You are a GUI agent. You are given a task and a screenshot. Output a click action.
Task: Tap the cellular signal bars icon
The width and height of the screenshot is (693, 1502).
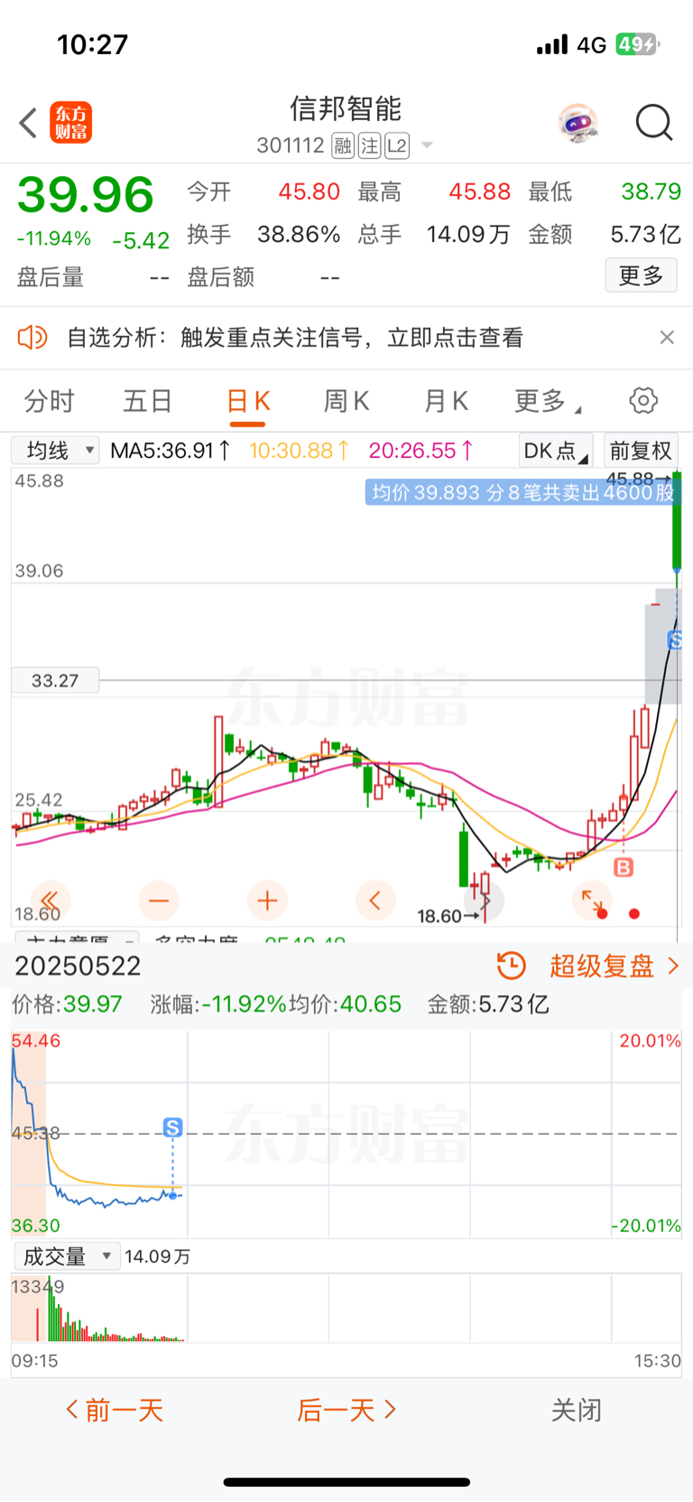pyautogui.click(x=552, y=45)
